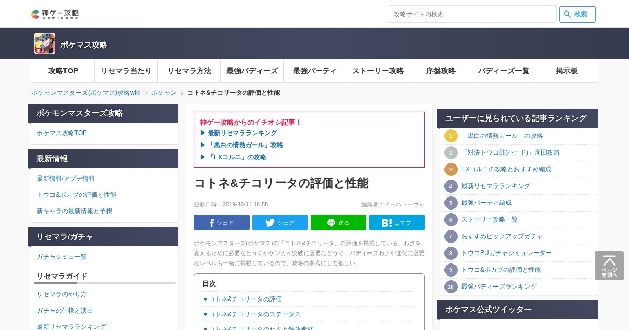Open the リセマラ方法 nav tab
629x330 pixels.
point(189,71)
